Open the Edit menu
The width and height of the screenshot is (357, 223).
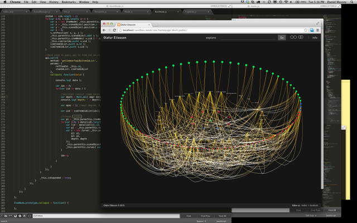34,2
